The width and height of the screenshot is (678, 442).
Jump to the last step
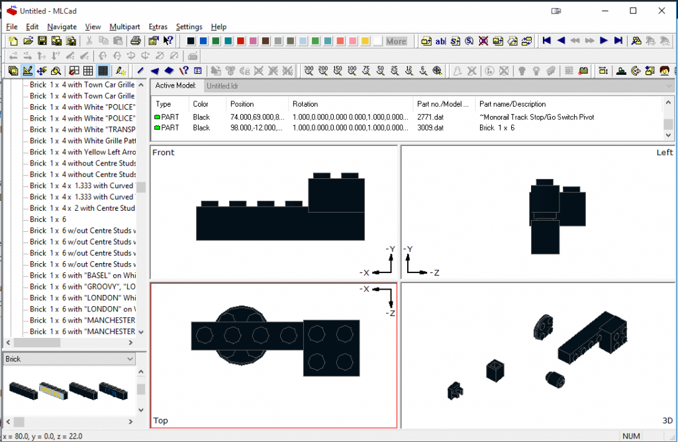[x=618, y=40]
